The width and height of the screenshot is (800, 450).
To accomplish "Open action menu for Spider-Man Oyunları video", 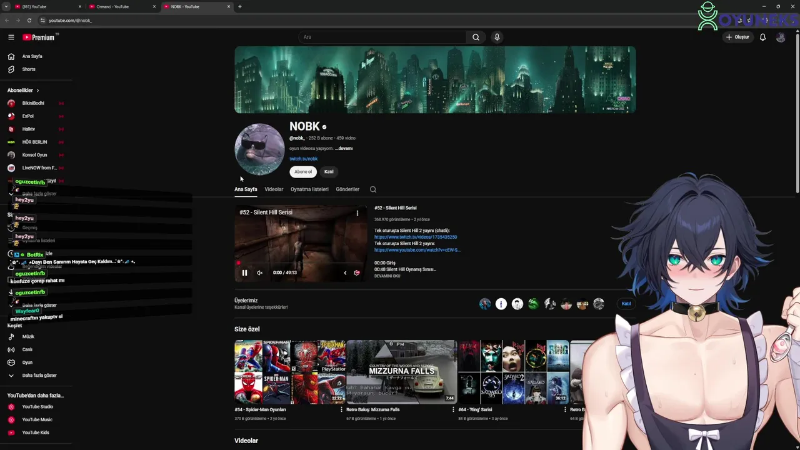I will pos(341,410).
